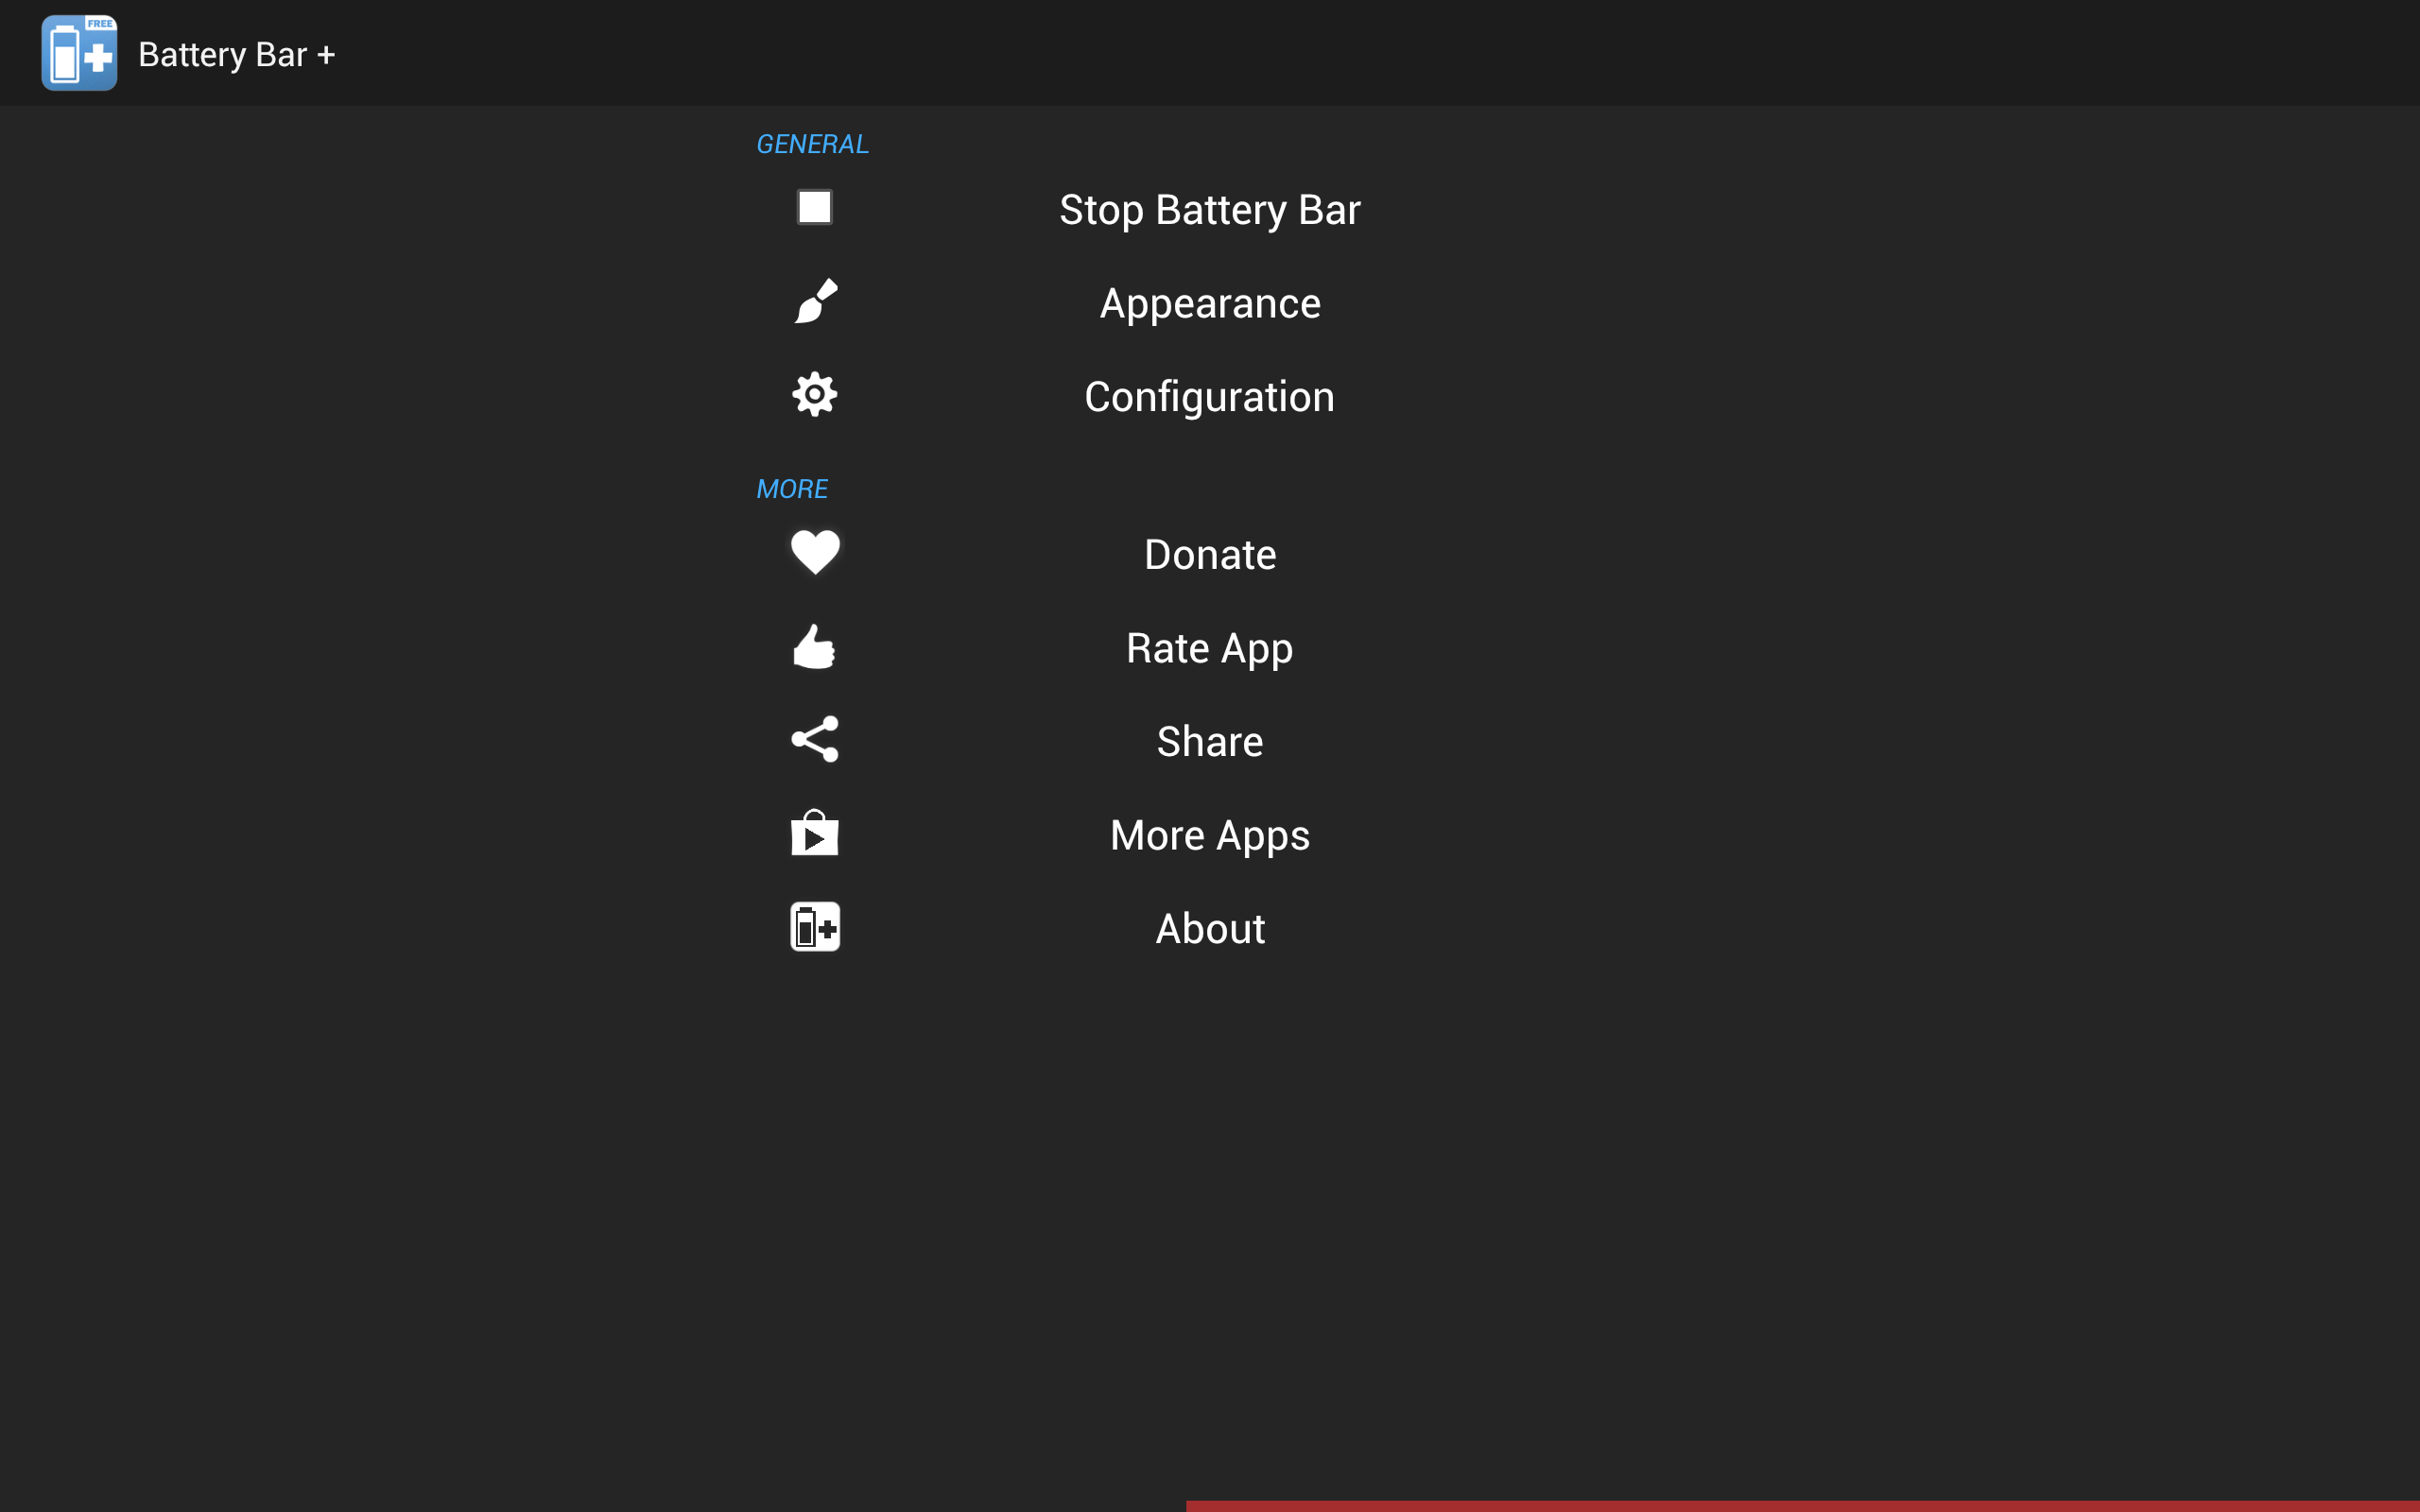Open the More Apps text link

point(1209,835)
